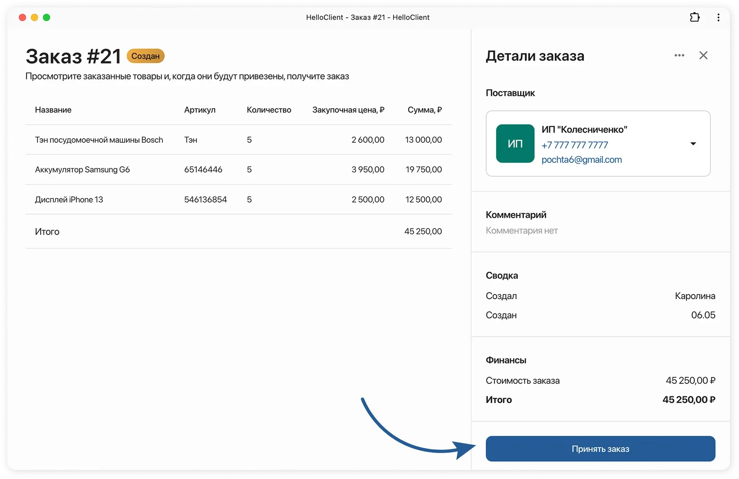The width and height of the screenshot is (739, 479).
Task: Open the browser extensions icon
Action: [695, 17]
